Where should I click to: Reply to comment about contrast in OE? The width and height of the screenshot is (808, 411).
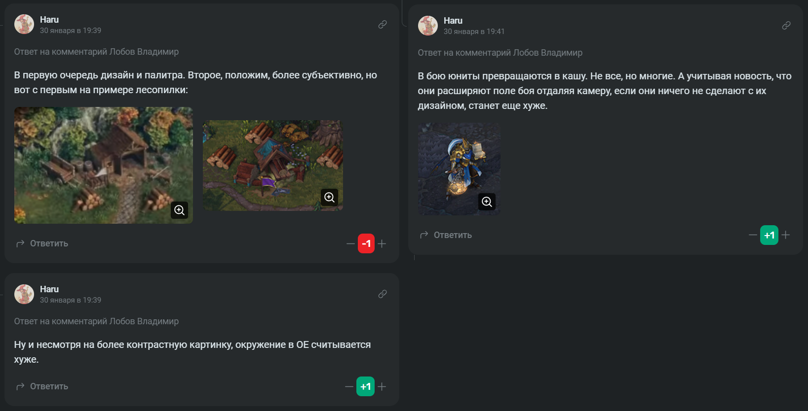[x=42, y=386]
